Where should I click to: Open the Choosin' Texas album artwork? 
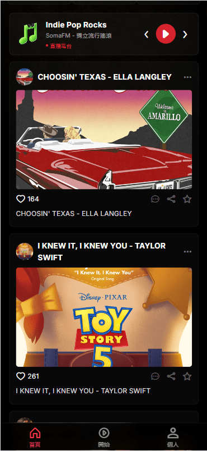coord(104,140)
